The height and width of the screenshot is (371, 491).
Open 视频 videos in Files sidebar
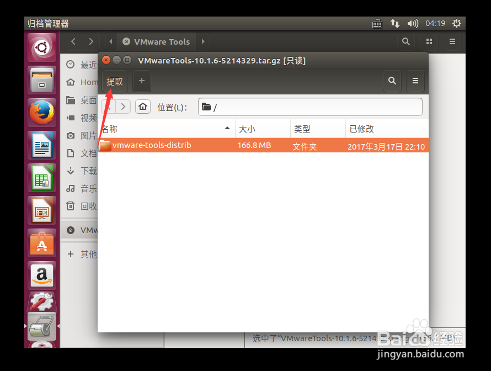coord(79,118)
